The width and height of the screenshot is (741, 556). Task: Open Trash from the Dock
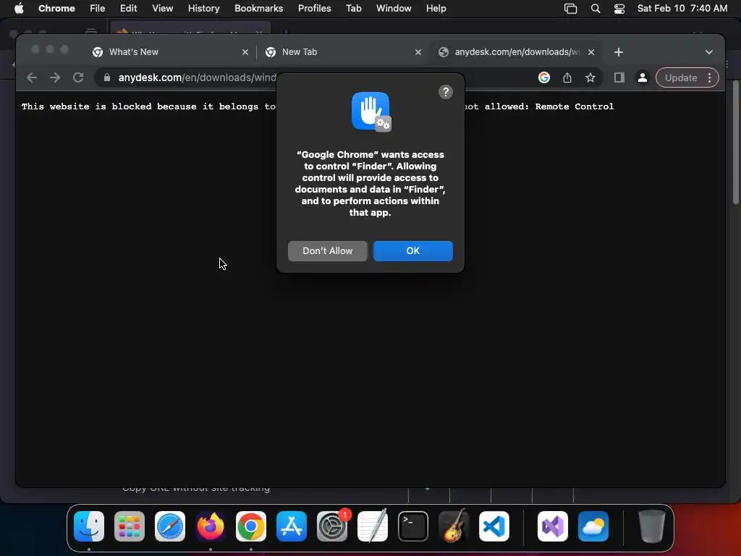click(651, 526)
